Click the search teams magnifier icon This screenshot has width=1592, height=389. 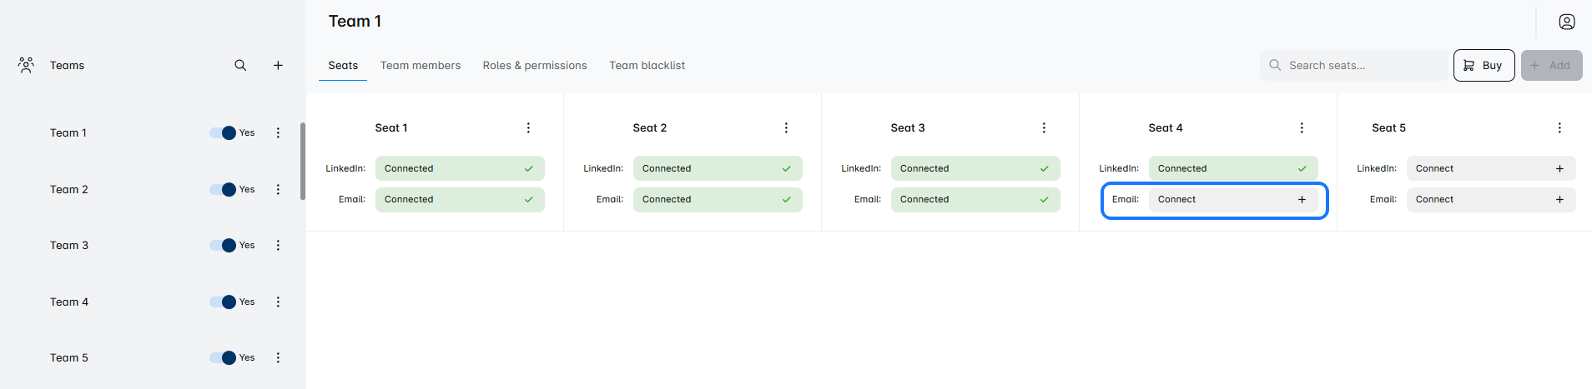point(240,65)
